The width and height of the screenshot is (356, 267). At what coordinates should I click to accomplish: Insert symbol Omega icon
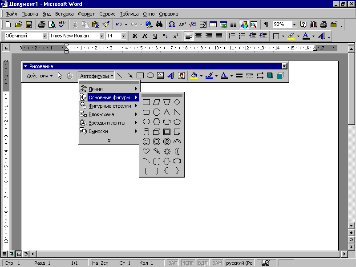pos(172,24)
